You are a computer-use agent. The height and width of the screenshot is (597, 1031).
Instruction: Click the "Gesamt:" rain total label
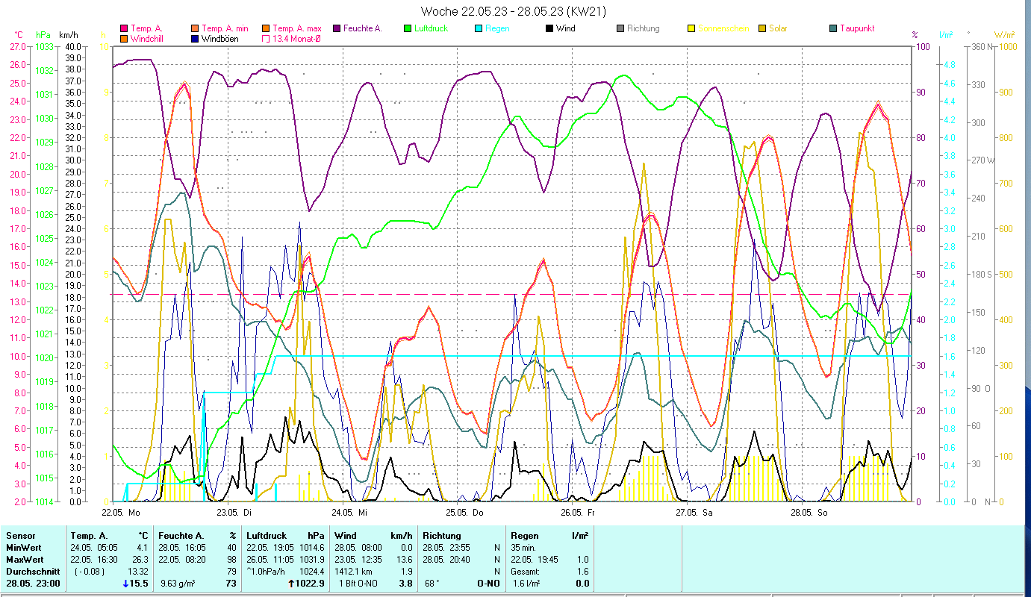[526, 572]
